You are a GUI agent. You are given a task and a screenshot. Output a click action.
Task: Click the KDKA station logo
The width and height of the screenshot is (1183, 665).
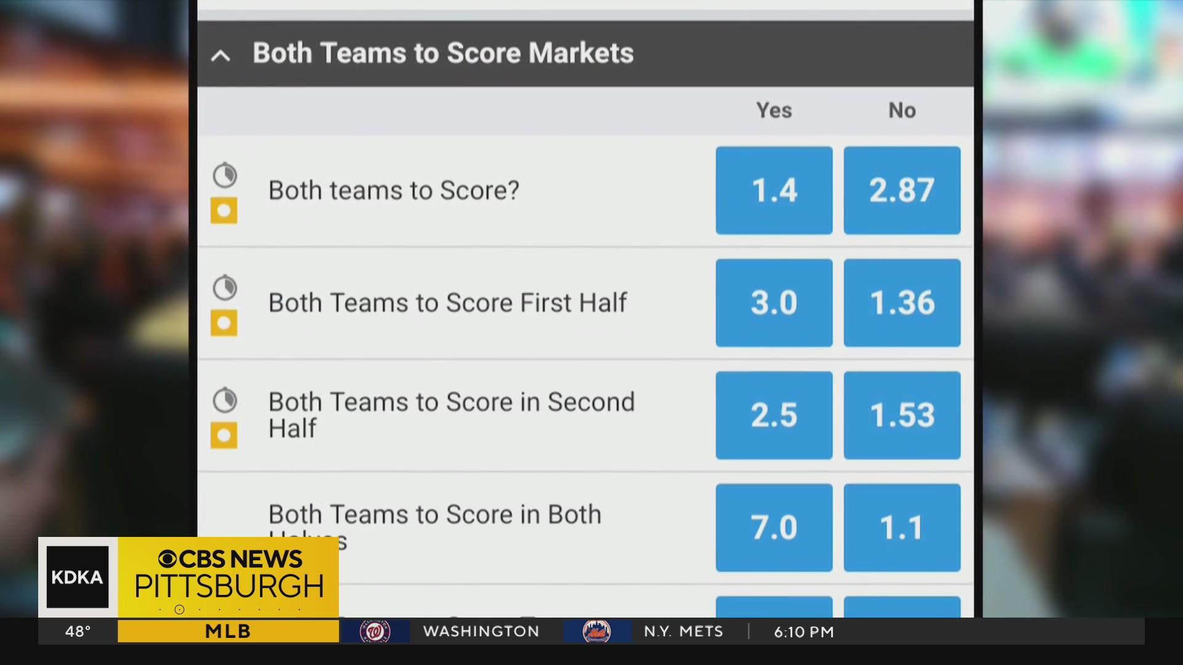click(x=78, y=577)
